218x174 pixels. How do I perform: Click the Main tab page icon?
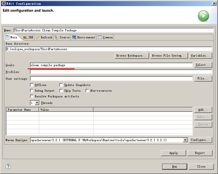7,37
